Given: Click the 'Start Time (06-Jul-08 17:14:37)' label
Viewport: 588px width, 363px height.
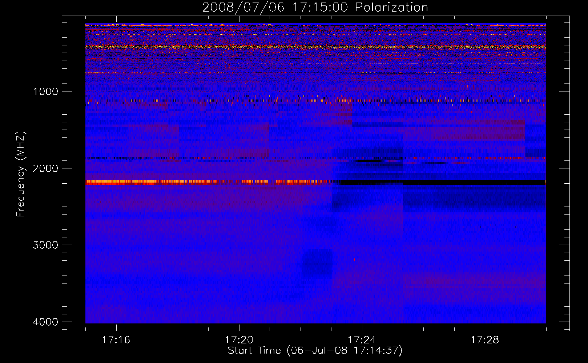Looking at the screenshot, I should [315, 351].
